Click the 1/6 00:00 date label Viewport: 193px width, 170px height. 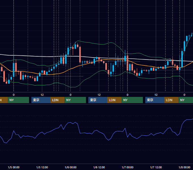point(70,167)
